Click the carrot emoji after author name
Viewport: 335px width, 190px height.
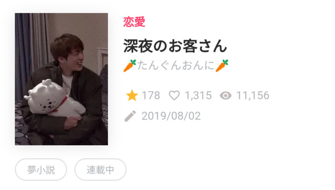click(222, 66)
